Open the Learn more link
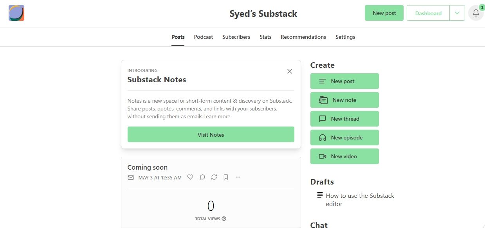 216,116
